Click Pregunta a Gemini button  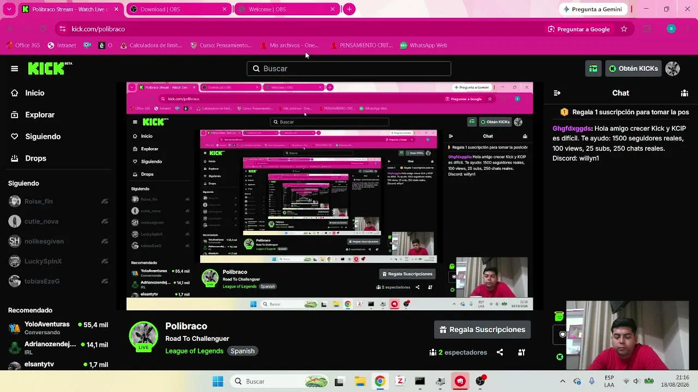click(592, 9)
